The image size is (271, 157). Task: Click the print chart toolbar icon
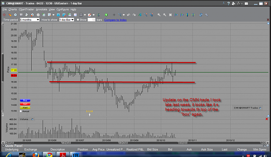[x=26, y=15]
